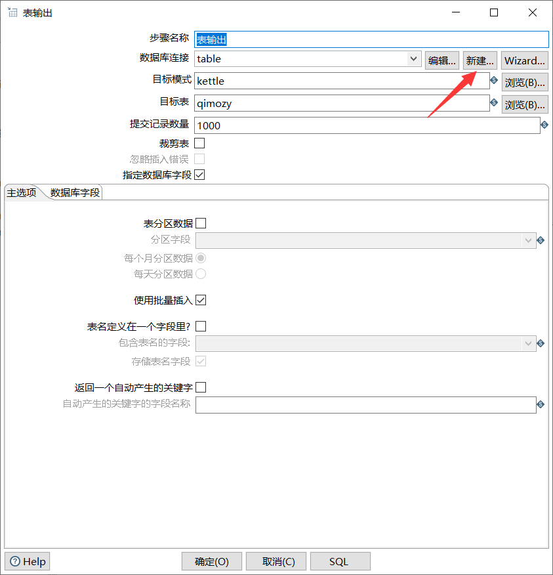Click the SQL button

point(340,561)
